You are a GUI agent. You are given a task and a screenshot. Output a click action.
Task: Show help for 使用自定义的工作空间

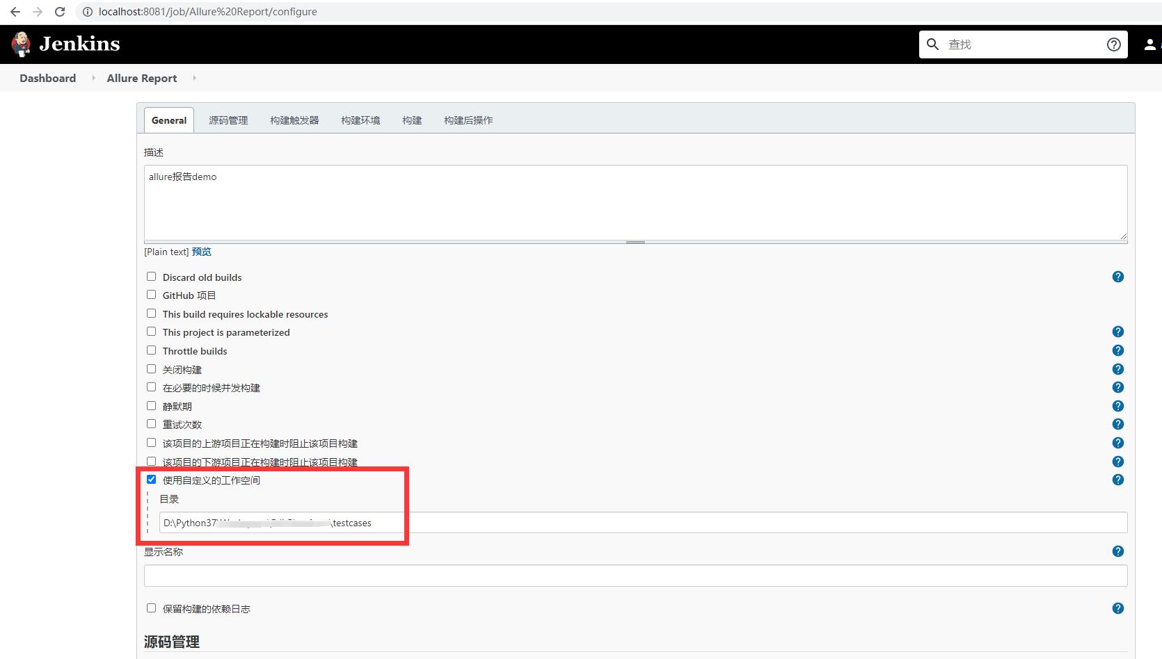click(1118, 480)
